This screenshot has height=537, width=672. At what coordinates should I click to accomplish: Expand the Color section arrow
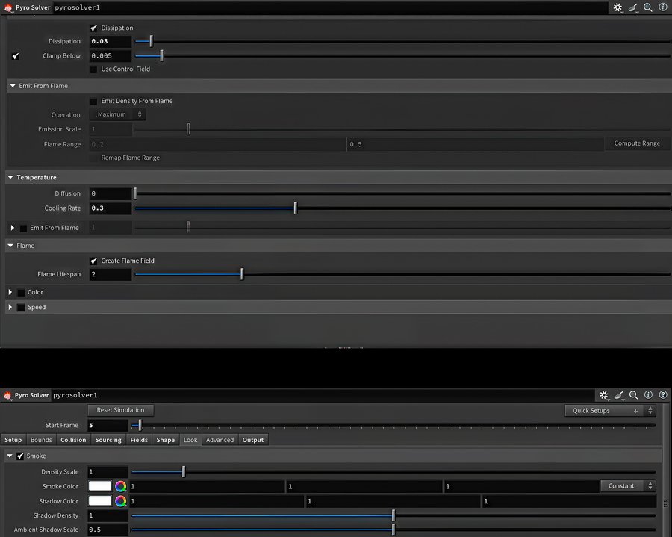(x=10, y=292)
